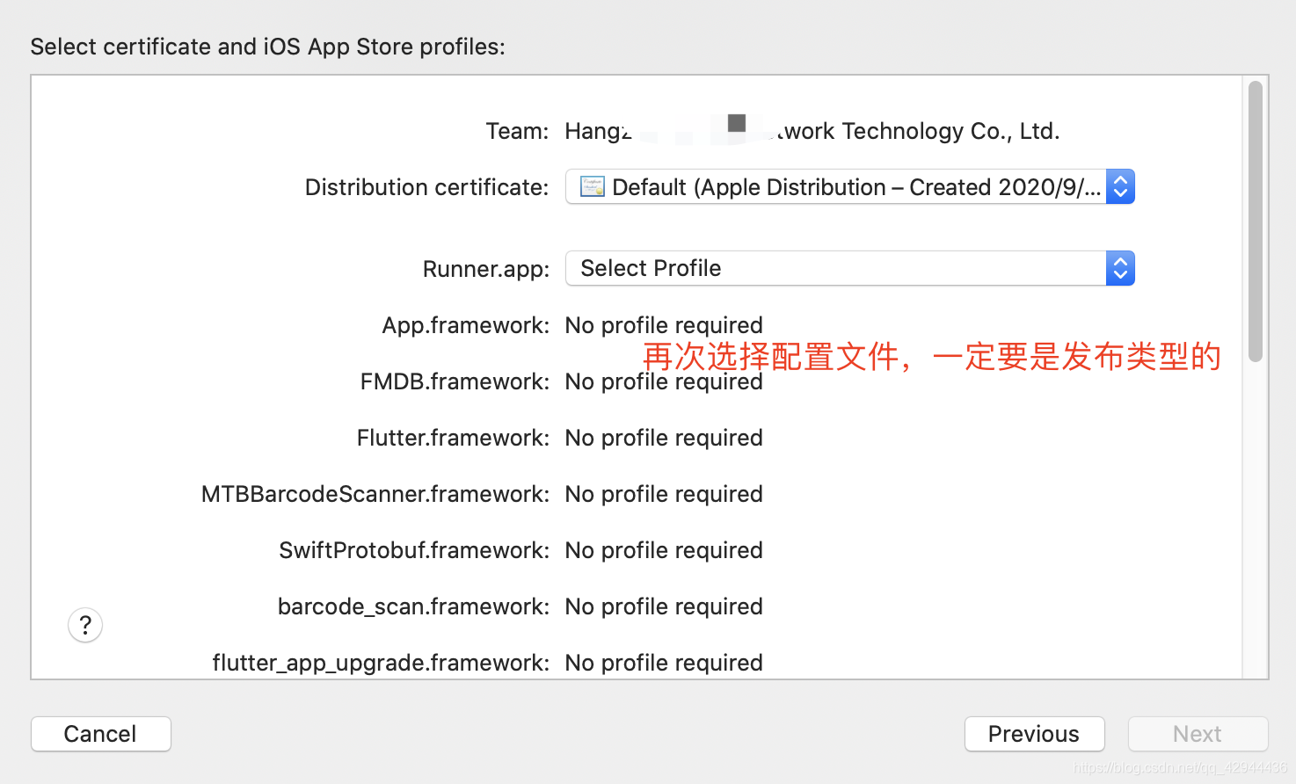Click 'No profile required' next to barcode_scan.framework
The width and height of the screenshot is (1296, 784).
(664, 606)
